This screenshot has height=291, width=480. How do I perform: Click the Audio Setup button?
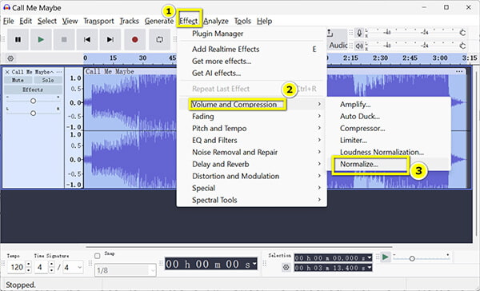pyautogui.click(x=338, y=40)
